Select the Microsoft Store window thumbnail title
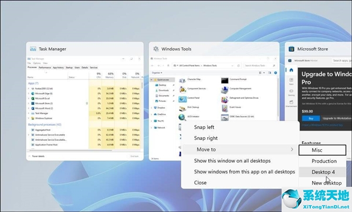The height and width of the screenshot is (212, 352). [313, 49]
